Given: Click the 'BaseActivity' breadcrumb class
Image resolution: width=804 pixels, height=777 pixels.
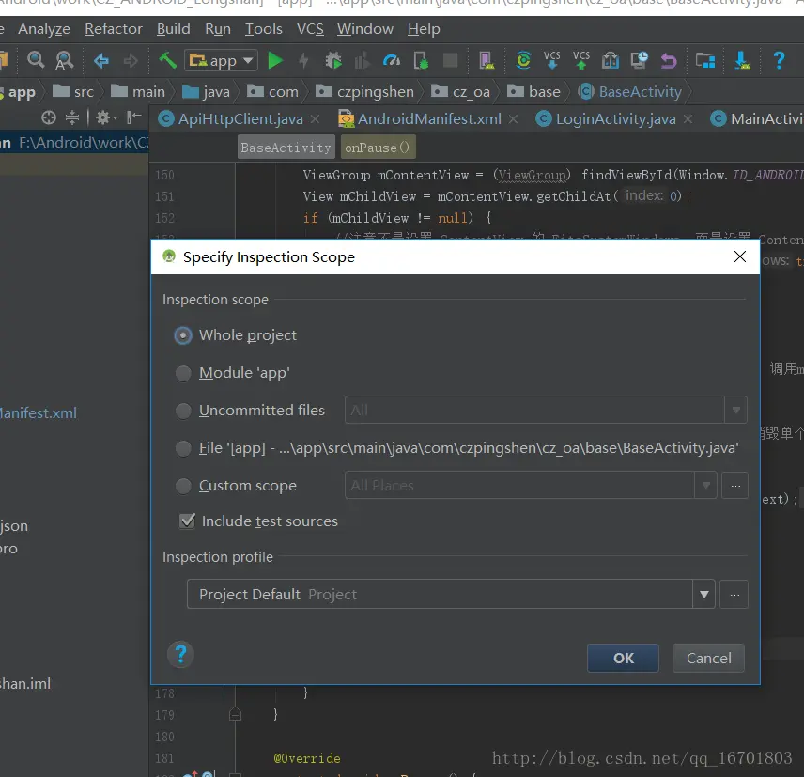Looking at the screenshot, I should pos(629,92).
